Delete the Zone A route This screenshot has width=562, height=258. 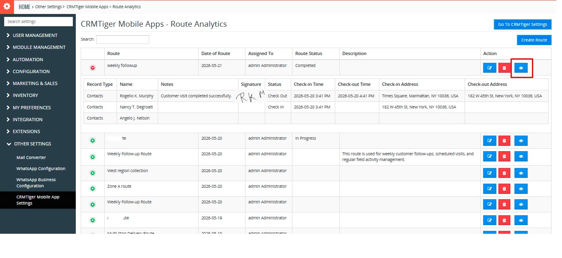pyautogui.click(x=504, y=189)
